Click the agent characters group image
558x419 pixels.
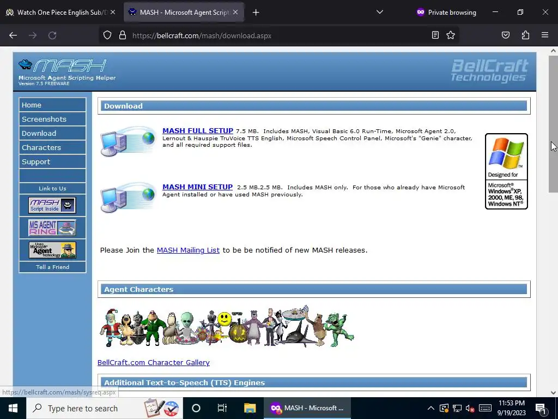pos(227,326)
